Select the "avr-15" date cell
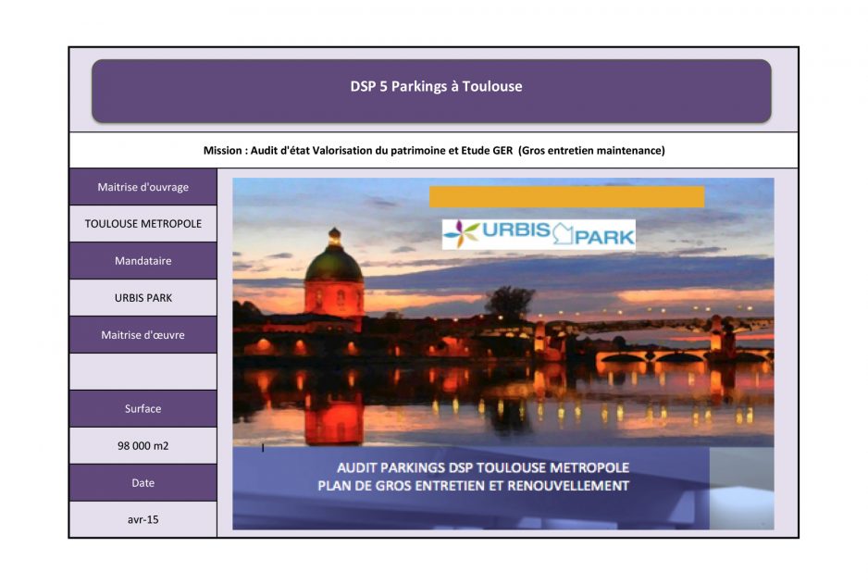 pyautogui.click(x=143, y=520)
